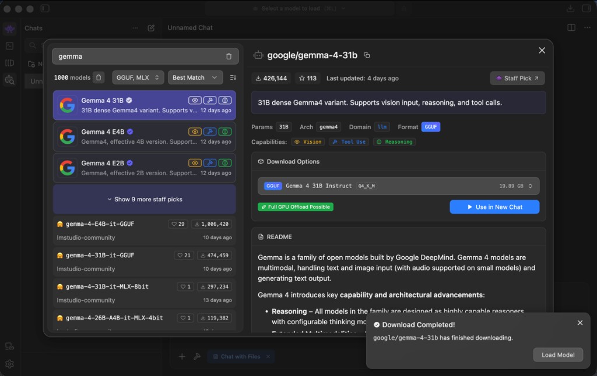The width and height of the screenshot is (597, 376).
Task: Open gemma-4-26B-A4B-it-MLX-4bit community model
Action: pyautogui.click(x=145, y=320)
